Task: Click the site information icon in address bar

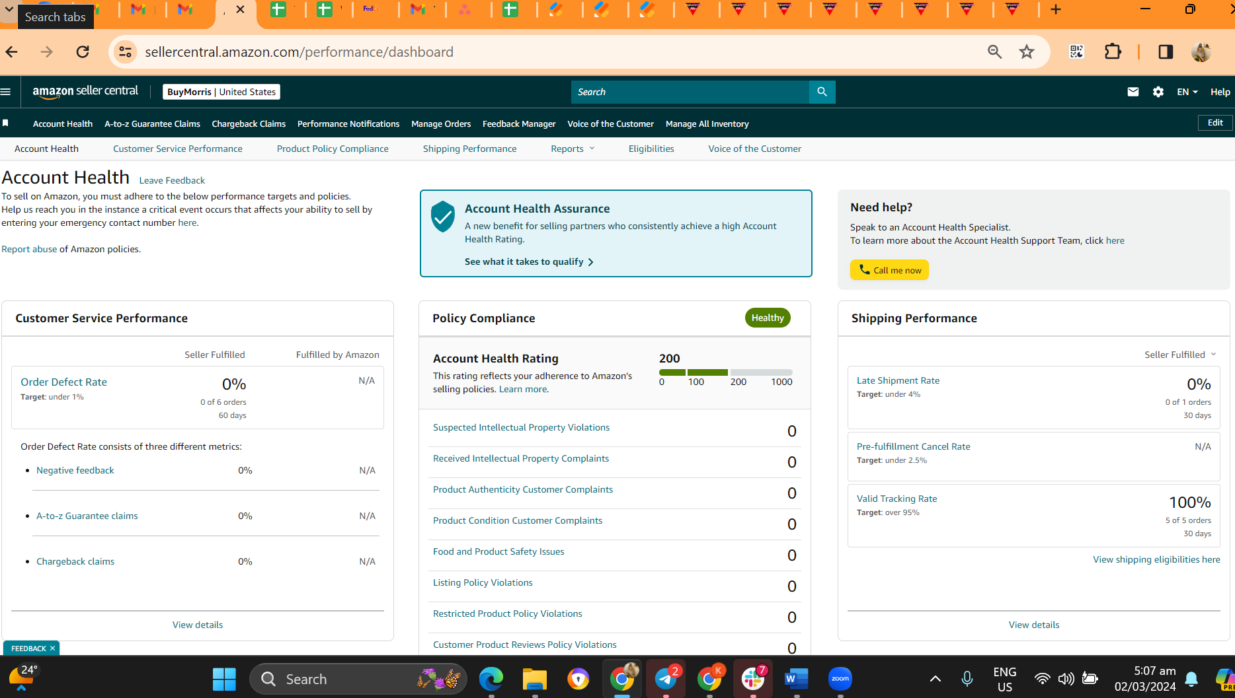Action: point(125,52)
